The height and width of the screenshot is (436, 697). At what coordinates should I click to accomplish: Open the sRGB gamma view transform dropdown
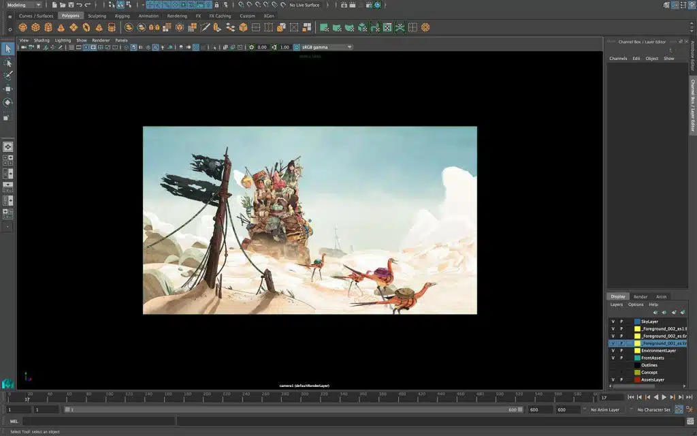(x=327, y=47)
